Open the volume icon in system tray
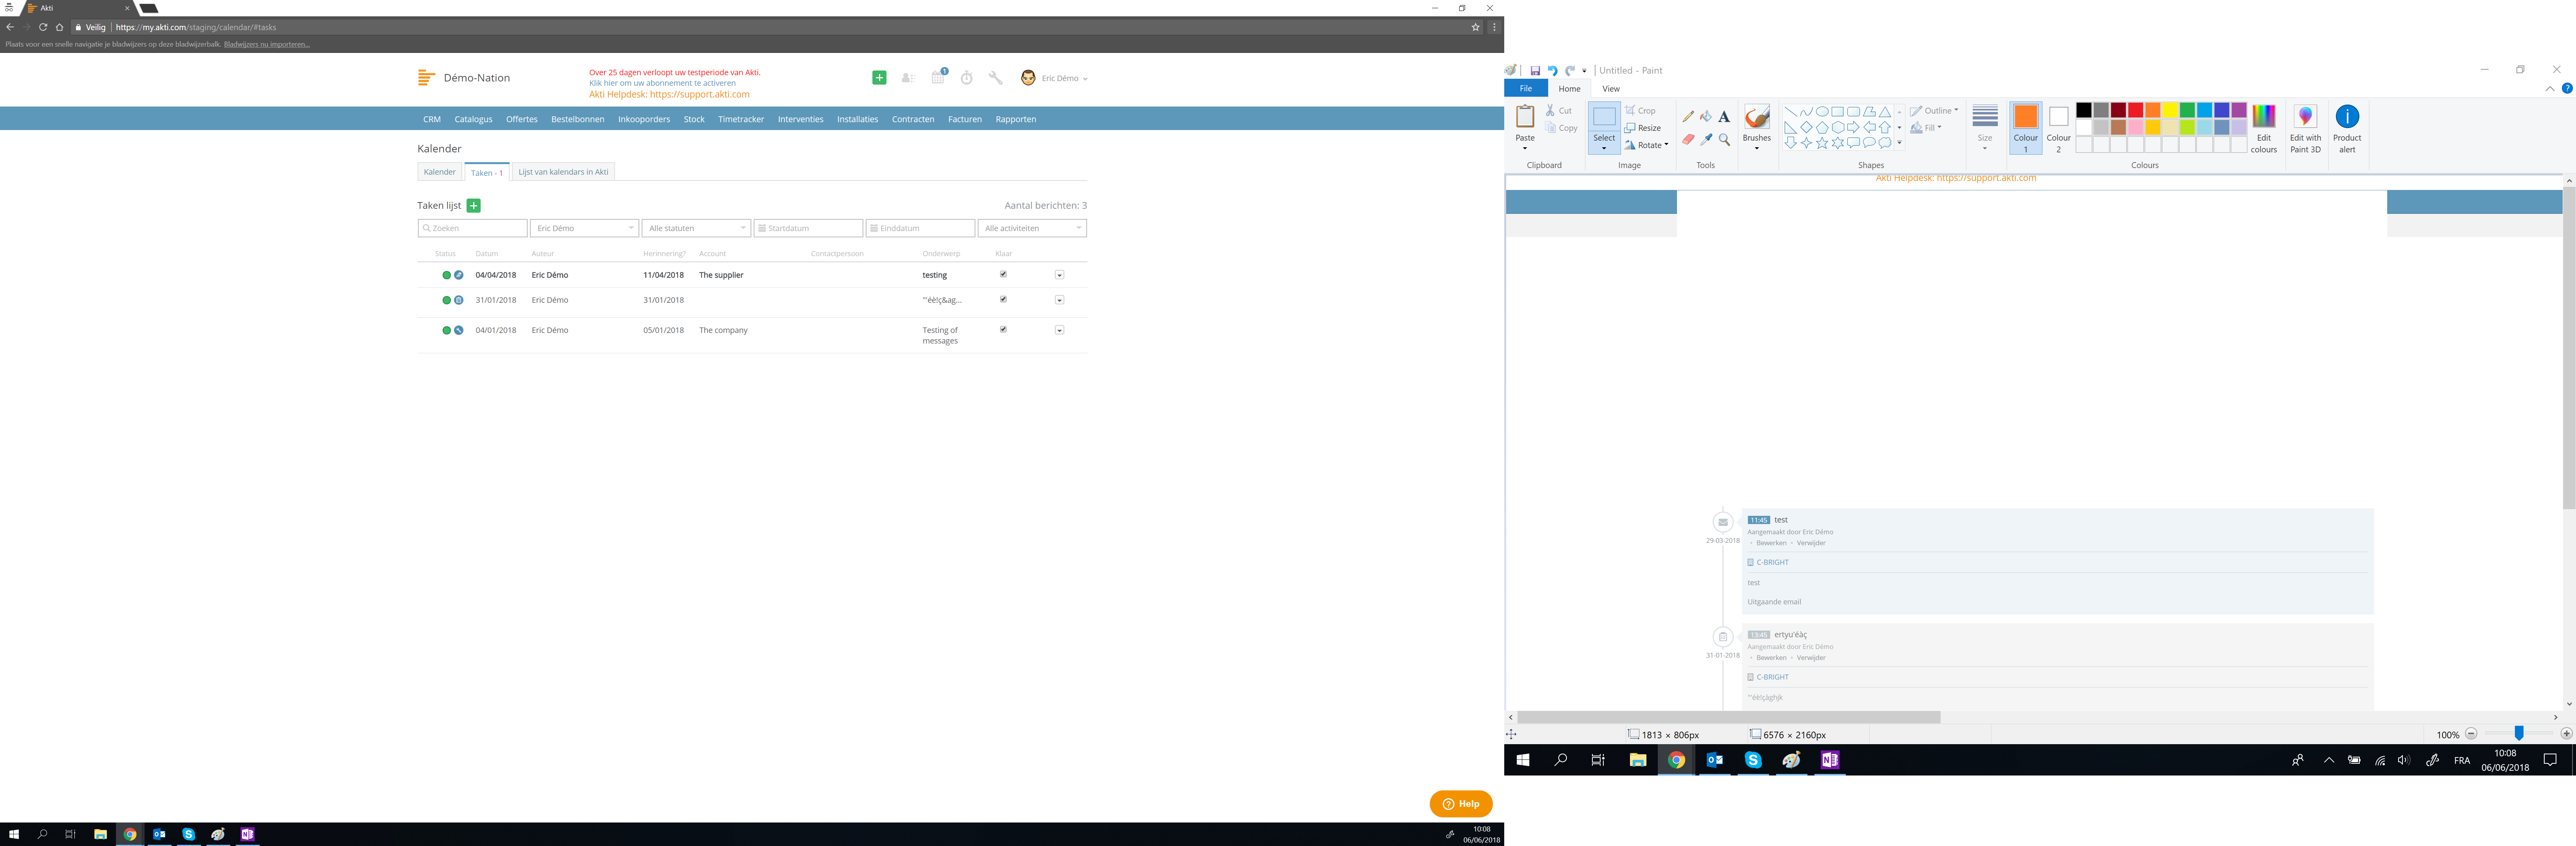 pos(2404,760)
